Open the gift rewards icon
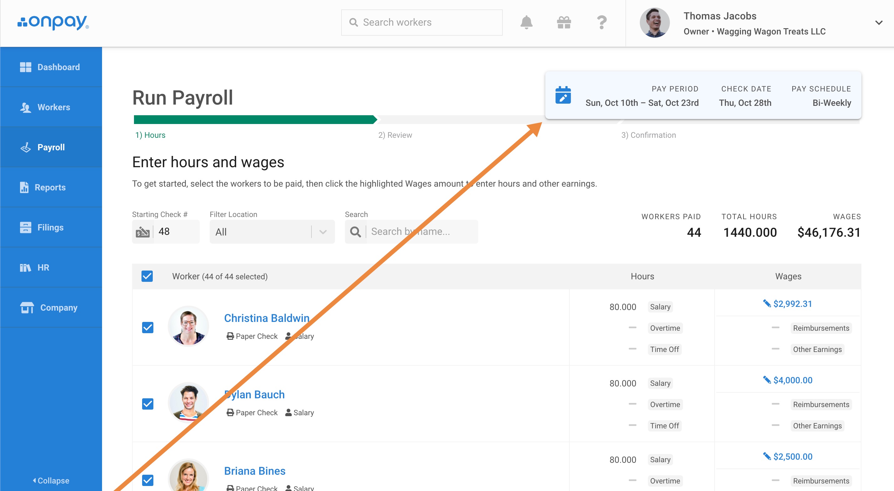The image size is (894, 491). (564, 23)
